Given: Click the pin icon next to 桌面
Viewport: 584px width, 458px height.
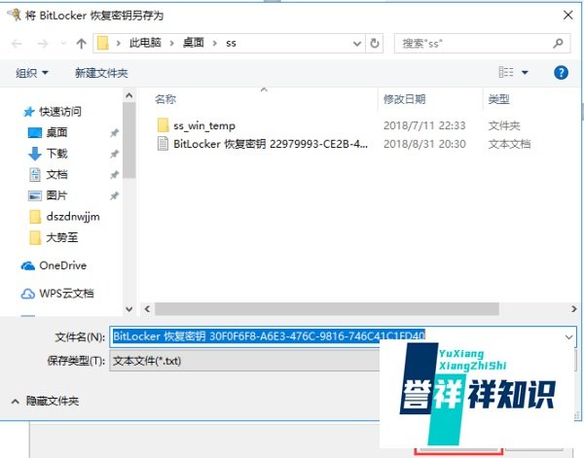Looking at the screenshot, I should coord(114,133).
